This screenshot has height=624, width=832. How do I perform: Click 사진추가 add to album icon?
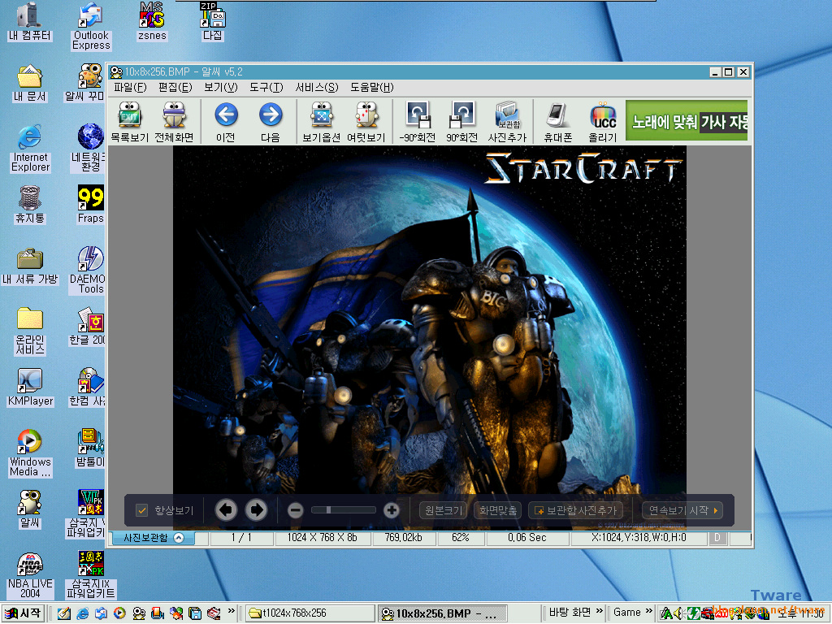click(507, 122)
